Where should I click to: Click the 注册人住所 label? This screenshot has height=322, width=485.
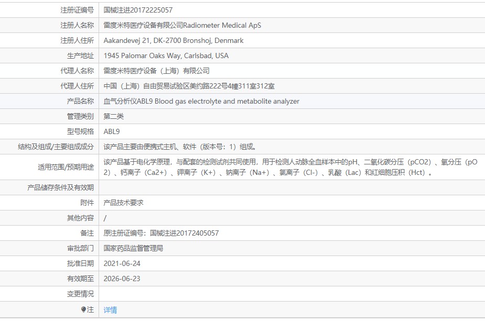point(77,40)
